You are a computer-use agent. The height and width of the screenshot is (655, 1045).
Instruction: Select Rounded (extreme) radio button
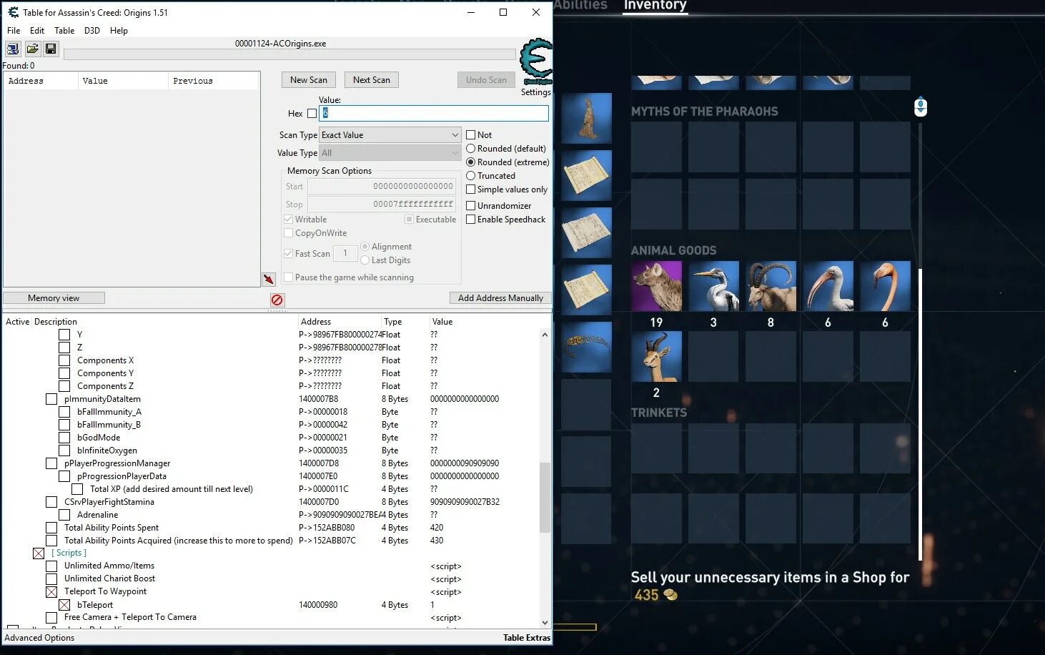click(470, 162)
